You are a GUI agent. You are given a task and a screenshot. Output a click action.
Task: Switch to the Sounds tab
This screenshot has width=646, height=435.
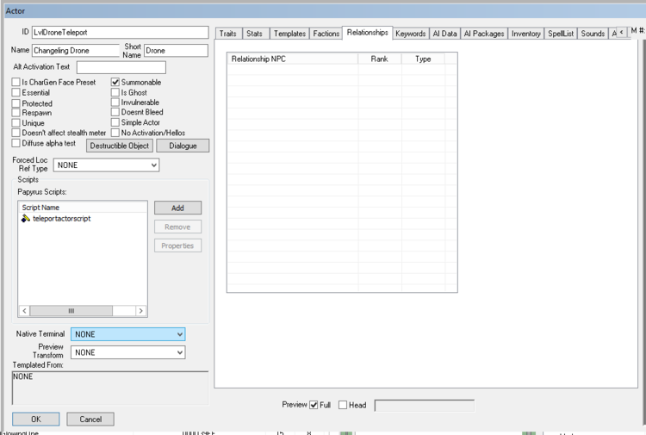(593, 34)
